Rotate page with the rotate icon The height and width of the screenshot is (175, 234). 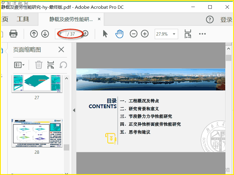tap(63, 65)
